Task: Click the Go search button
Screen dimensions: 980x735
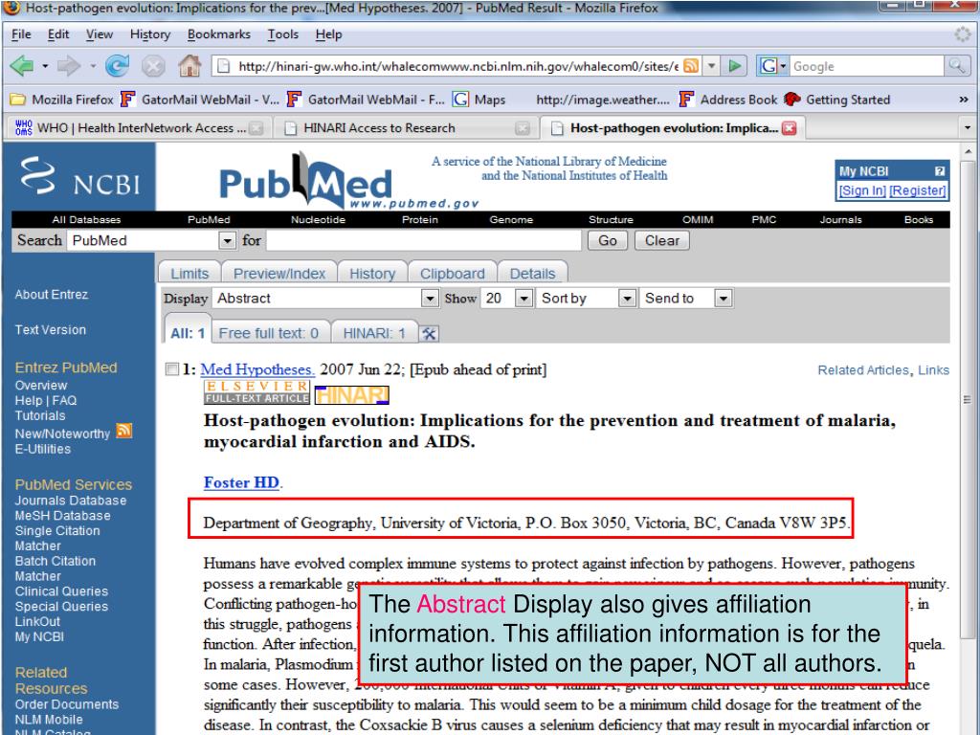Action: click(608, 240)
